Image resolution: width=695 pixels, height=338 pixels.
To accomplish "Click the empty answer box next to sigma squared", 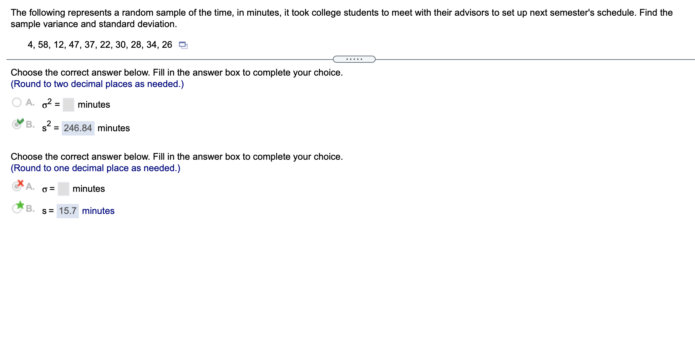I will 69,104.
